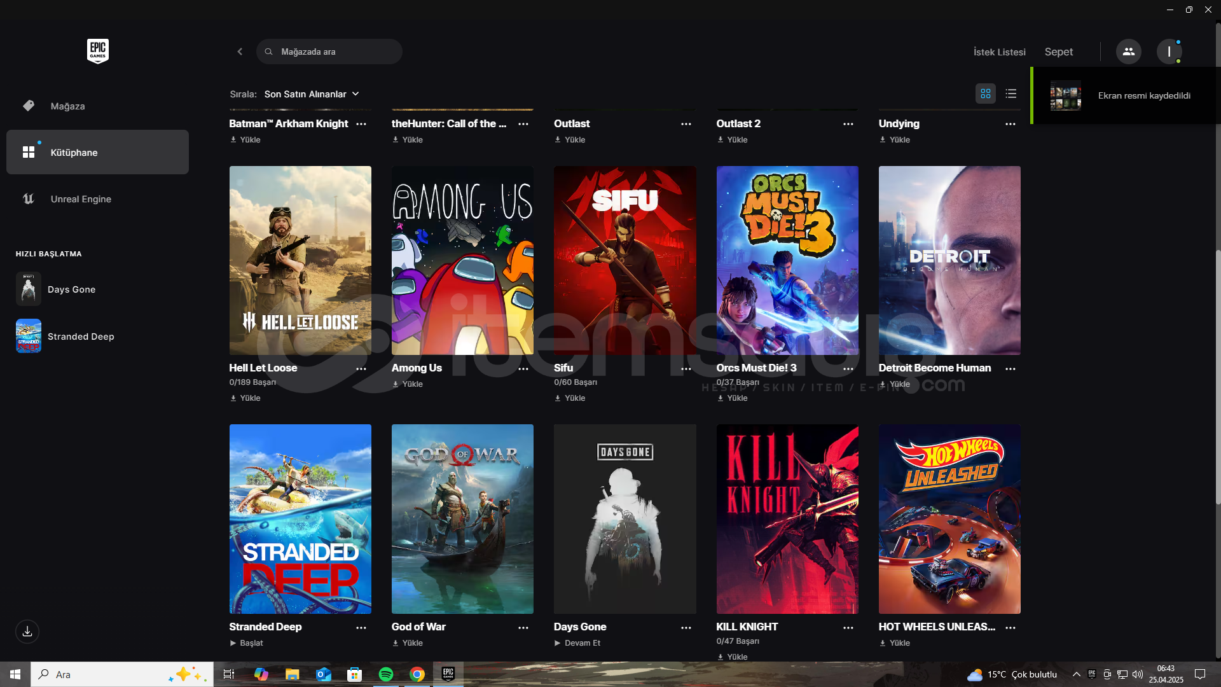1221x687 pixels.
Task: Open HOT WHEELS UNLEASHED cover art
Action: [x=949, y=519]
